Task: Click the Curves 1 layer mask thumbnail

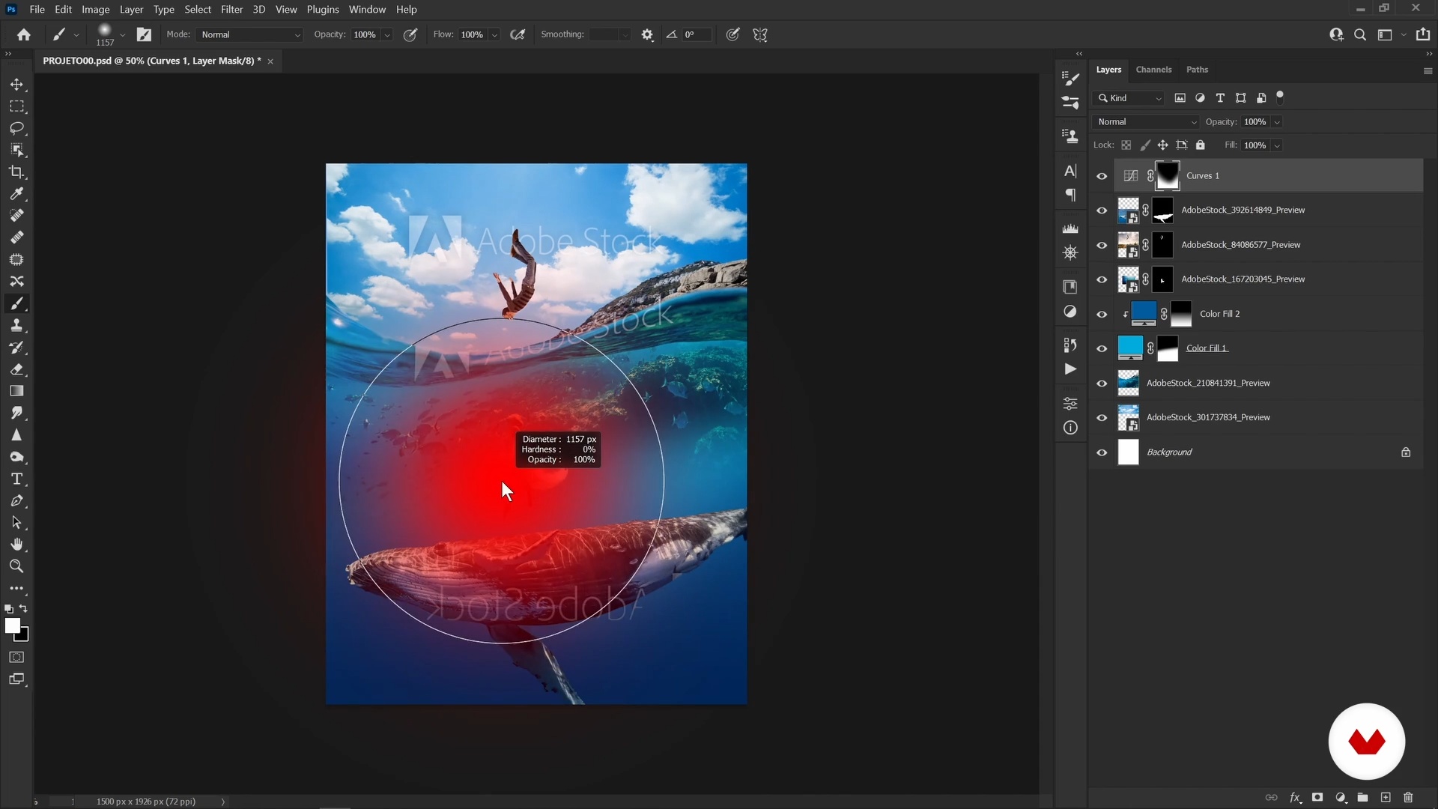Action: click(1167, 175)
